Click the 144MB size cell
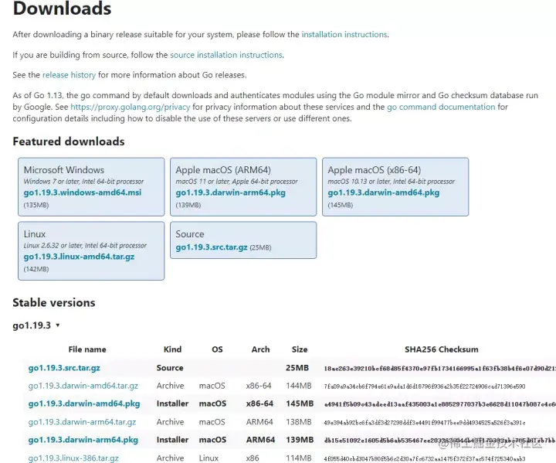The image size is (556, 463). coord(299,386)
